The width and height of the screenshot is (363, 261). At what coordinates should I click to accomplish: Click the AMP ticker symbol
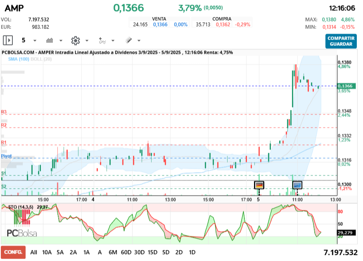tap(14, 8)
